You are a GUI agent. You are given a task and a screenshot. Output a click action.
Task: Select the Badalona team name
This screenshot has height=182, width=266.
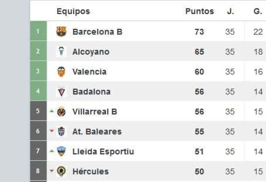(x=91, y=92)
